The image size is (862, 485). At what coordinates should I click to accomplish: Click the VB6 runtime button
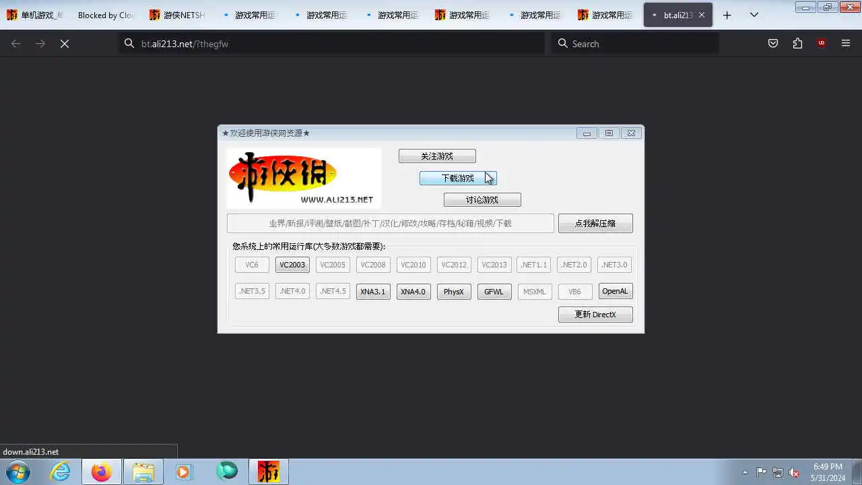pyautogui.click(x=574, y=292)
